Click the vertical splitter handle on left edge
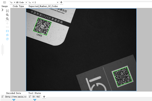 [x=3, y=49]
